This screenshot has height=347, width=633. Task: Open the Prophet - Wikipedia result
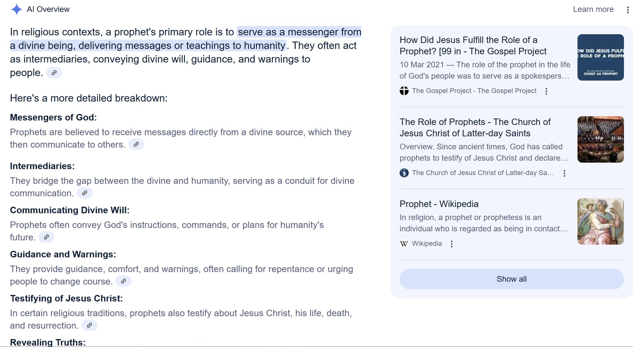439,204
